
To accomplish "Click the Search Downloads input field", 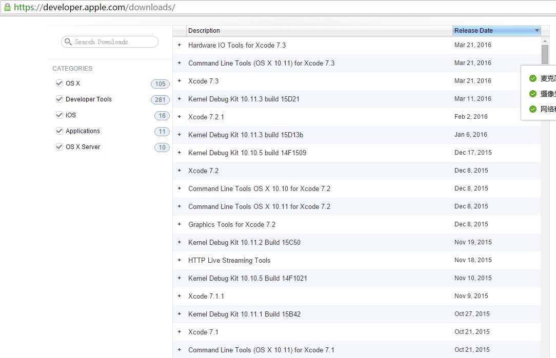I will coord(110,42).
